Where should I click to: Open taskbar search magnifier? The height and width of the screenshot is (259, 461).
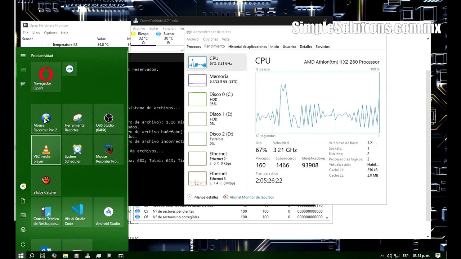[32, 256]
